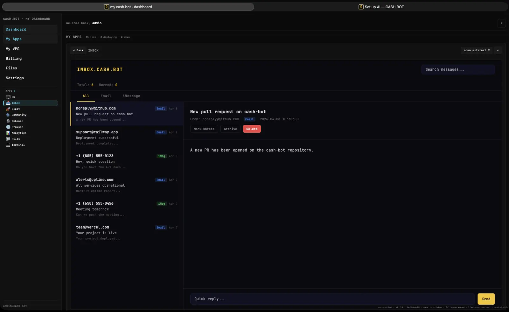Focus the Search messages field

click(458, 69)
